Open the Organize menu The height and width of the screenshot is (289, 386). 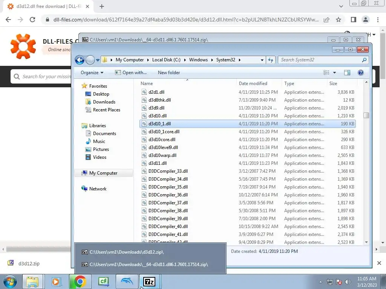pyautogui.click(x=92, y=73)
